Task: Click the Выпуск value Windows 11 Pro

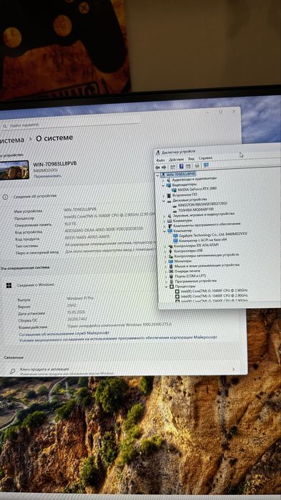Action: [x=80, y=298]
